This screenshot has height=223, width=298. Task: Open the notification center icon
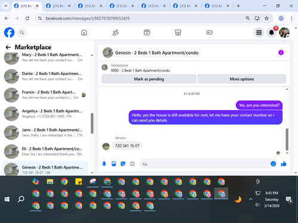click(x=288, y=199)
